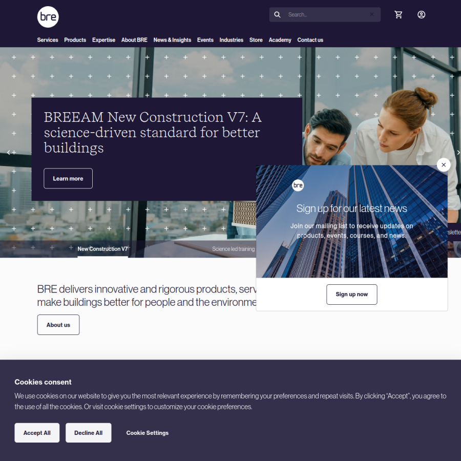Open Cookie Settings
Screen dimensions: 461x461
coord(148,433)
